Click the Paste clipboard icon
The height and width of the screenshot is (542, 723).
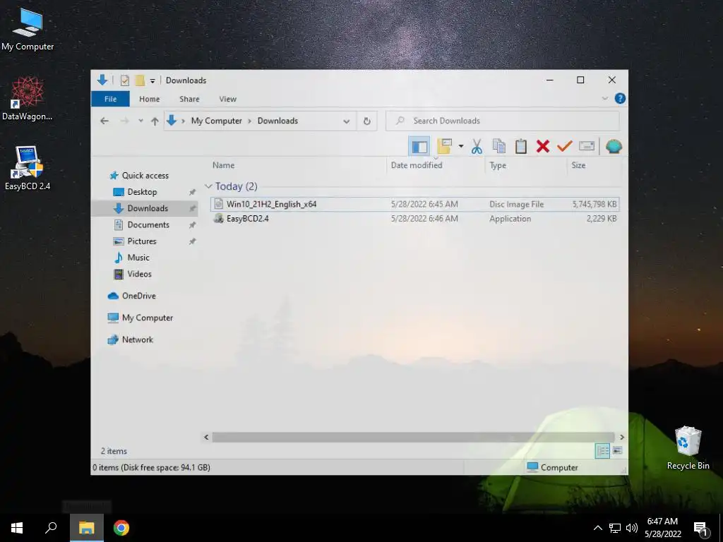[521, 147]
